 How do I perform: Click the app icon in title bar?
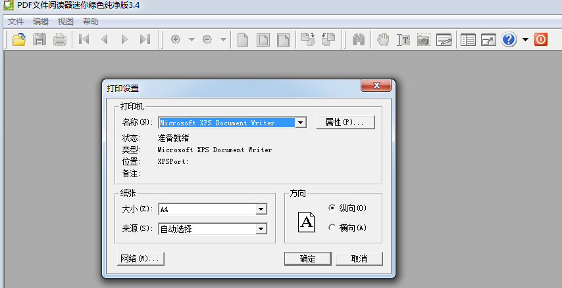[x=9, y=5]
